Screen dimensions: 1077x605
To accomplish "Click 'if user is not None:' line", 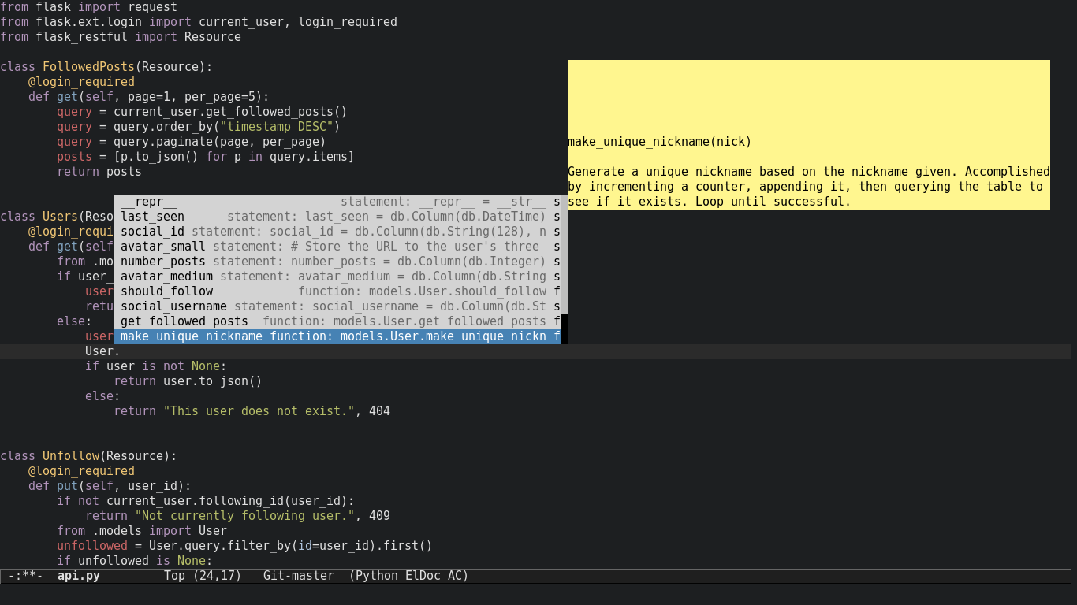I will click(156, 366).
